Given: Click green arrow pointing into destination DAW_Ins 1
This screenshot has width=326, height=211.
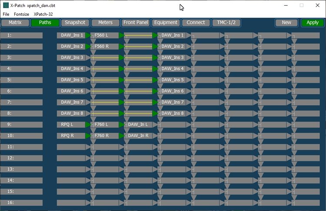Looking at the screenshot, I should [155, 35].
